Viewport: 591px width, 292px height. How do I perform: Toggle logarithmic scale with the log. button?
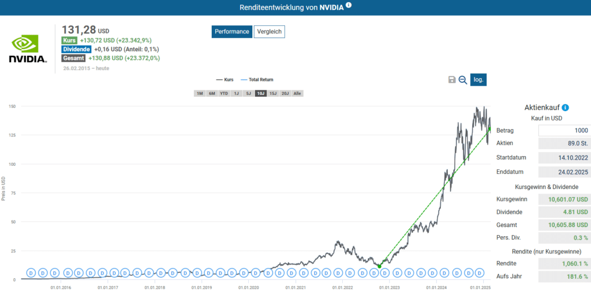point(478,80)
